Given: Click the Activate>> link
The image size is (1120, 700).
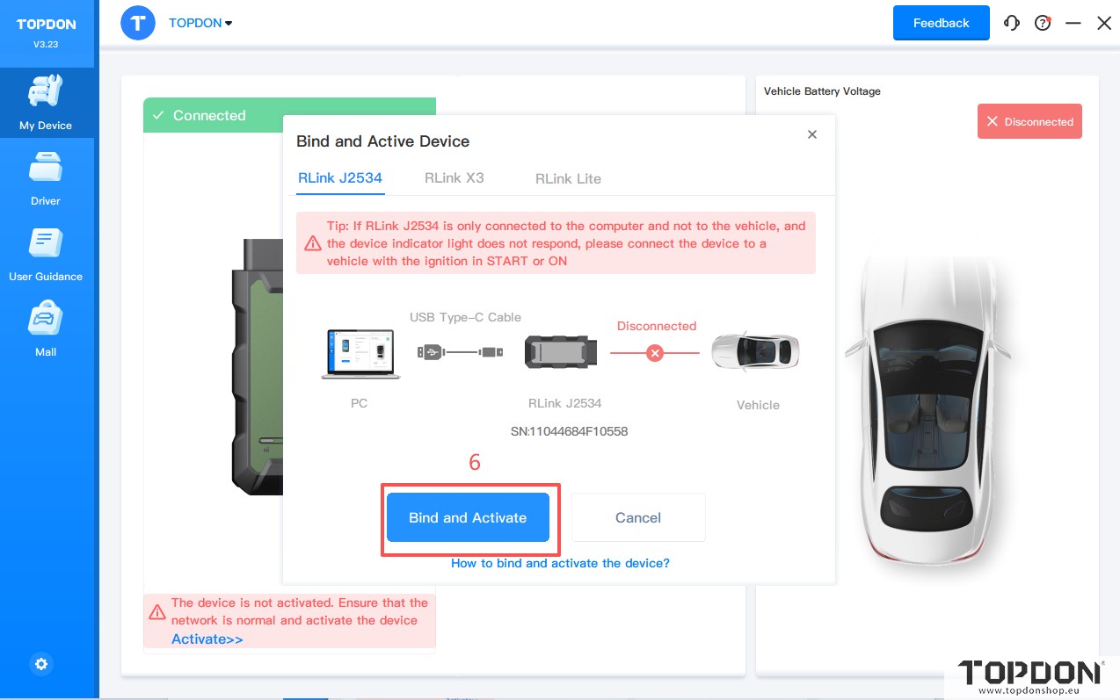Looking at the screenshot, I should tap(207, 639).
